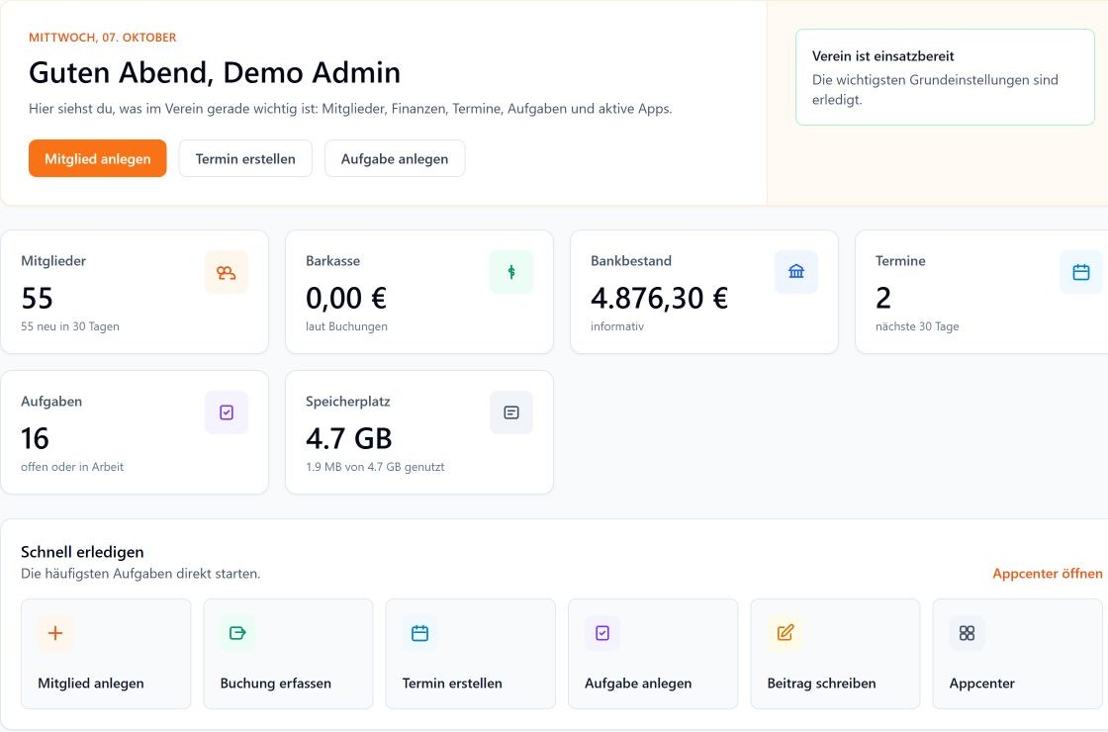Click the pencil icon above Beitrag schreiben

pos(785,633)
